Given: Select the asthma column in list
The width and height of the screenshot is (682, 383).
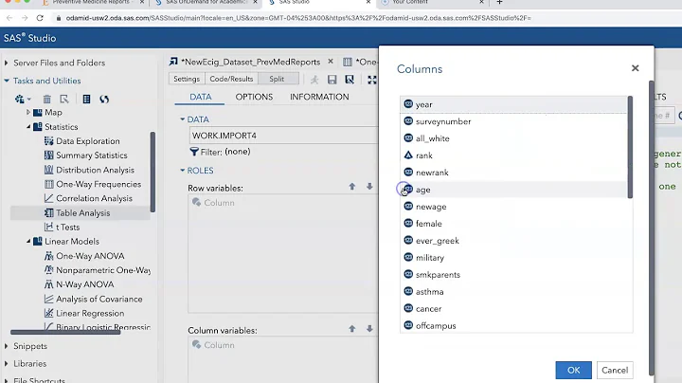Looking at the screenshot, I should [513, 291].
